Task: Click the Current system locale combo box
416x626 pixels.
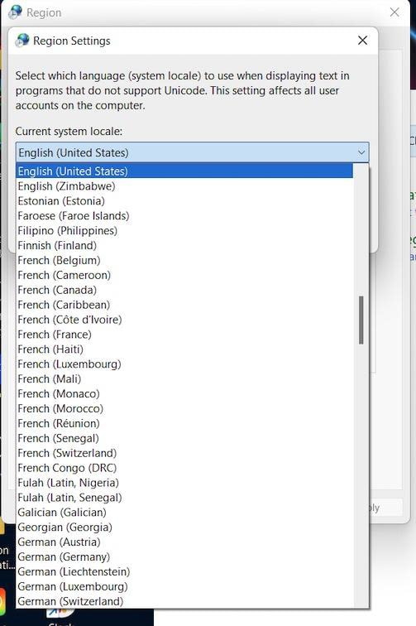Action: 192,152
